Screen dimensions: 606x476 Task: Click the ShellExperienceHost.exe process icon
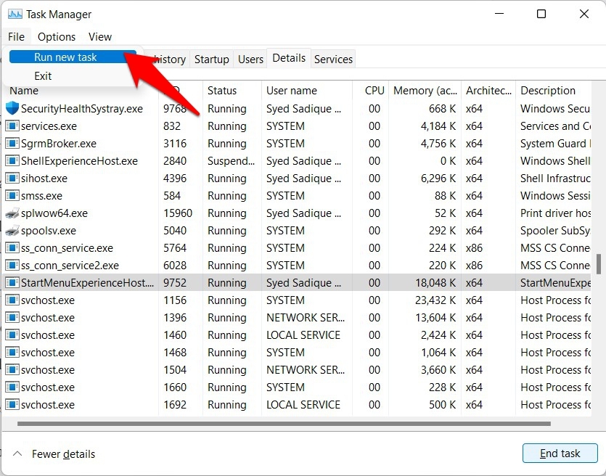click(12, 161)
